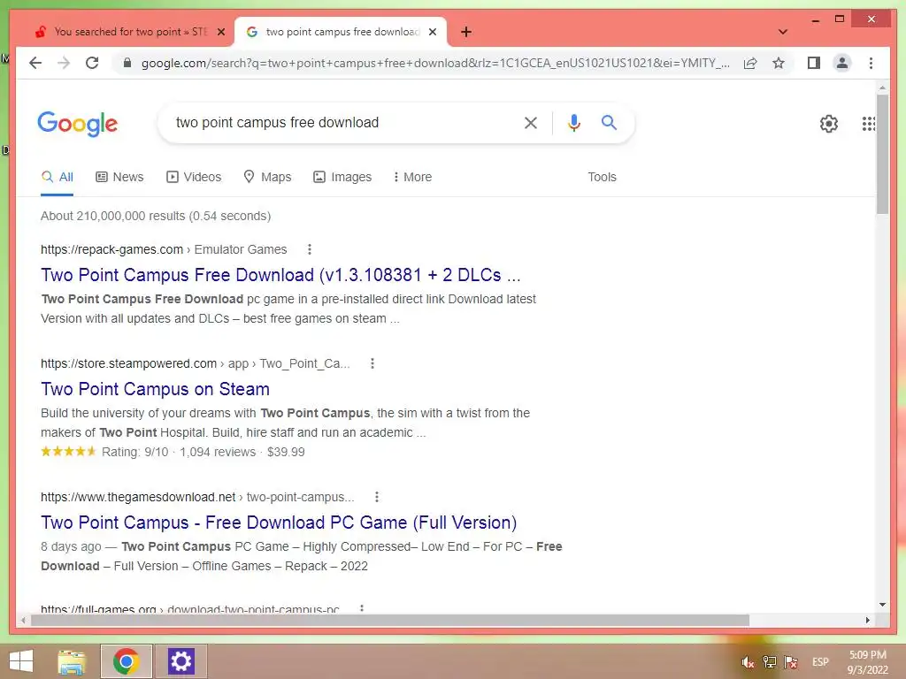Click the store.steampowered.com URL breadcrumb
906x679 pixels.
[196, 363]
